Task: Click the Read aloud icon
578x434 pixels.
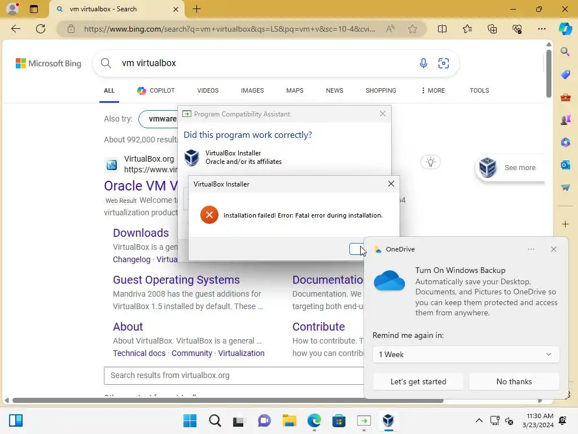Action: click(390, 29)
